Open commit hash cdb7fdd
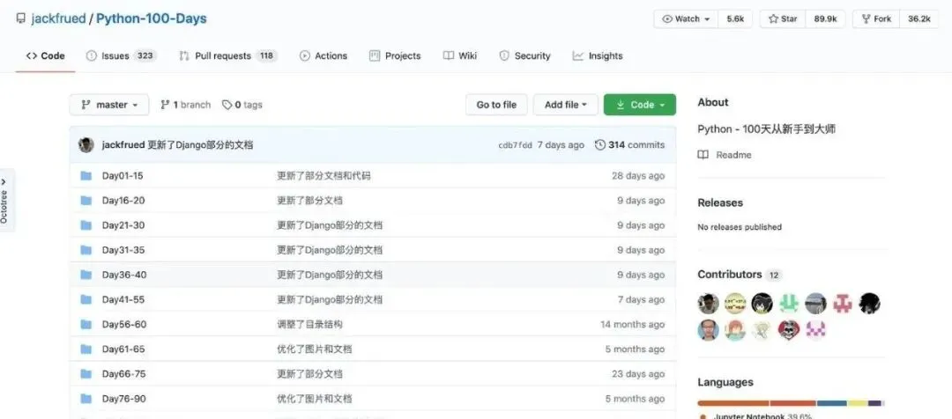952x419 pixels. coord(515,145)
